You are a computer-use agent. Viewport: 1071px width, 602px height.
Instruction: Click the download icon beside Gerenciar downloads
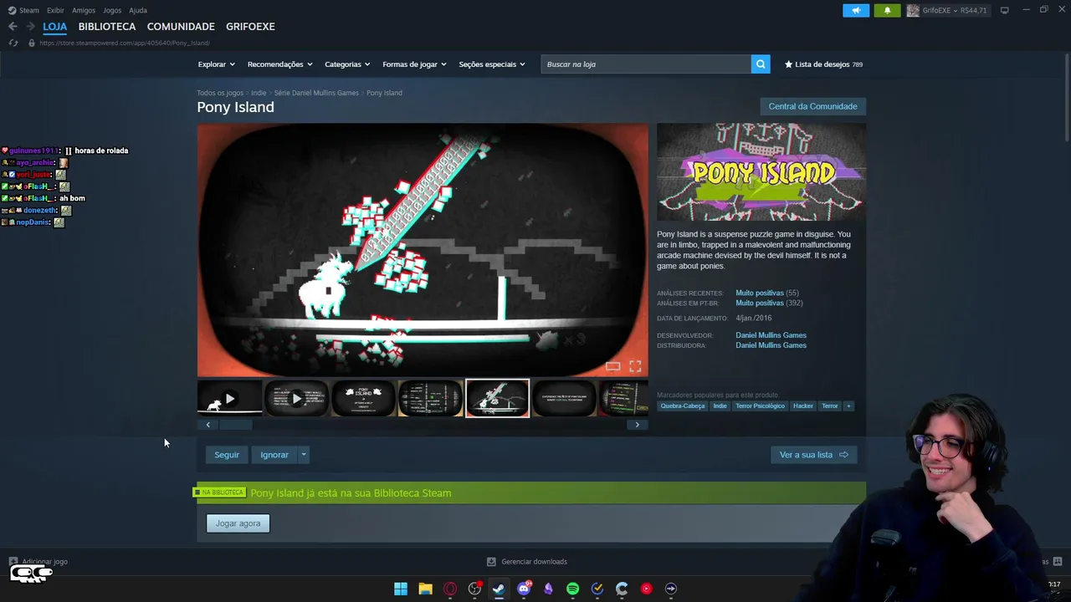[491, 562]
